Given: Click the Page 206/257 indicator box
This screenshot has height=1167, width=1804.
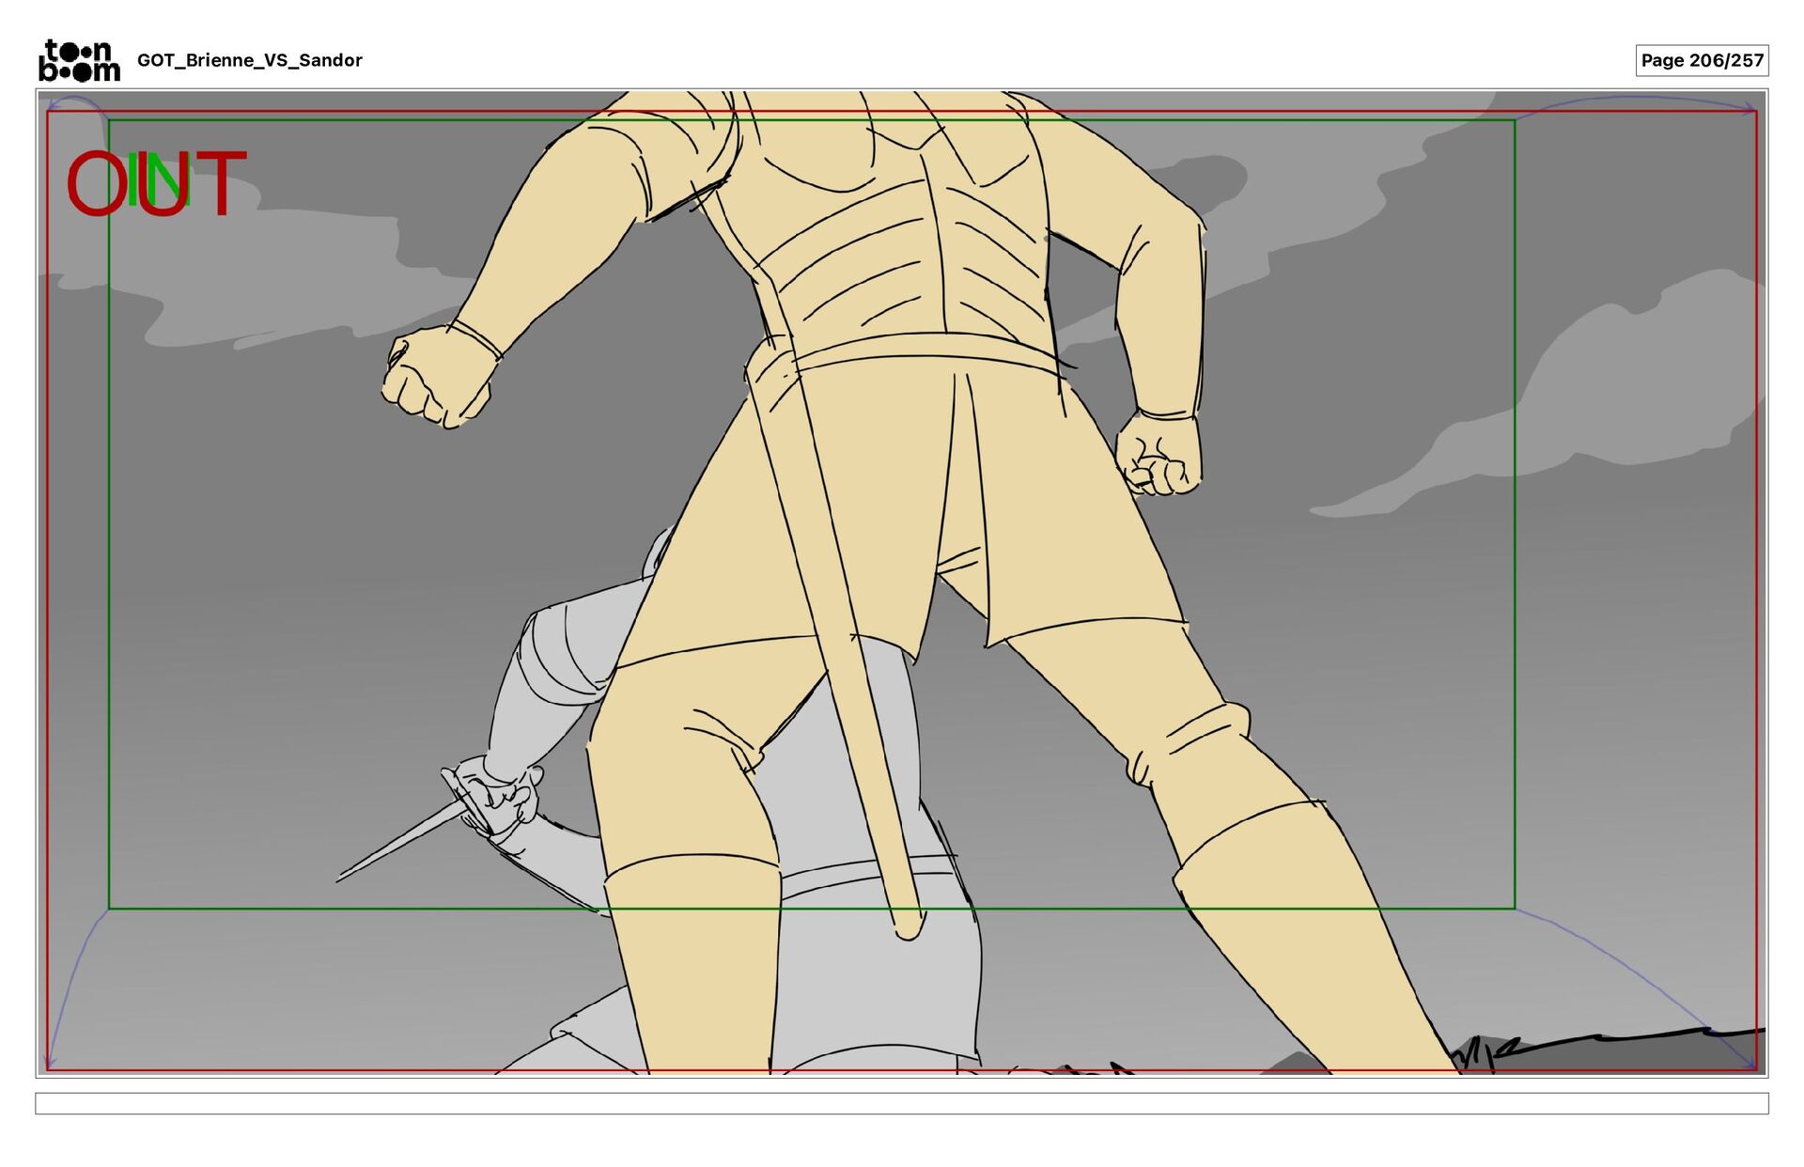Looking at the screenshot, I should coord(1702,61).
